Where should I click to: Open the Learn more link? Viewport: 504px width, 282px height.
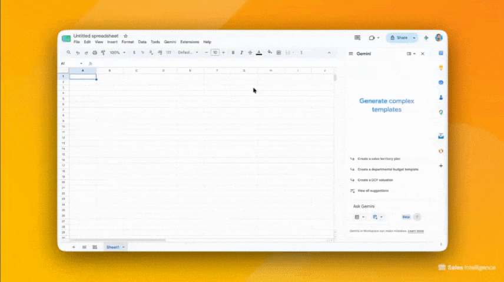pyautogui.click(x=416, y=231)
